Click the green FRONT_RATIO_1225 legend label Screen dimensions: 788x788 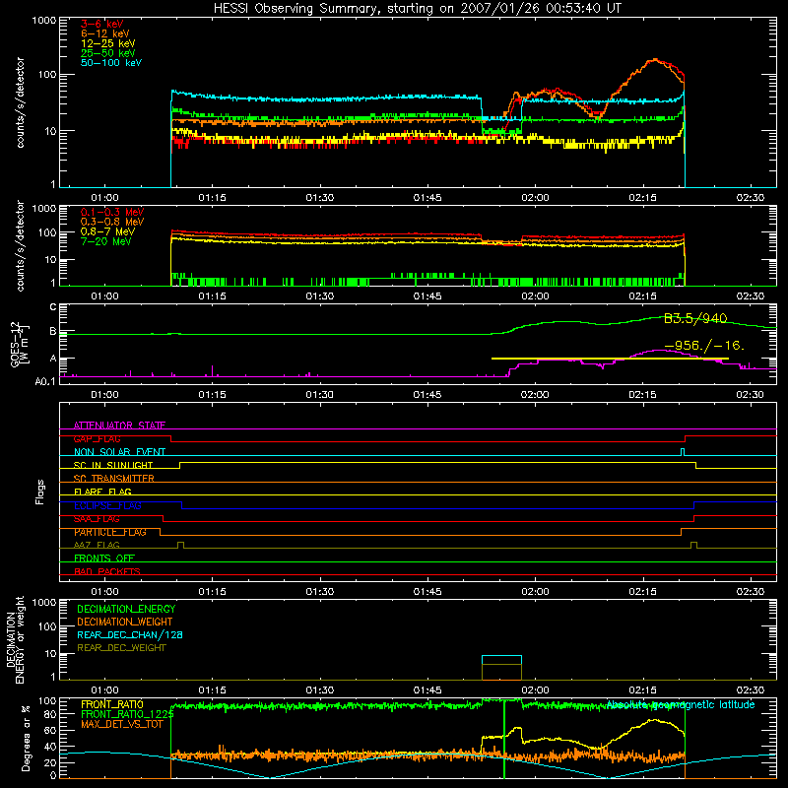point(127,714)
